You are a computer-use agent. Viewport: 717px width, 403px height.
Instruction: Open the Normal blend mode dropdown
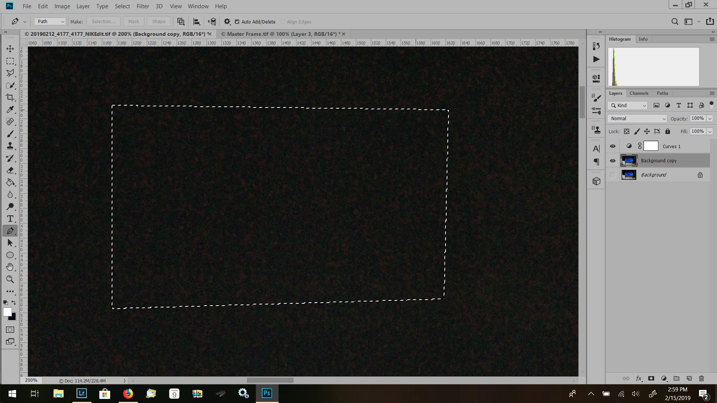[637, 119]
